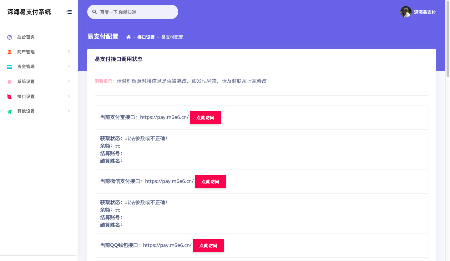Expand the 商户管理 submenu chevron

[69, 52]
